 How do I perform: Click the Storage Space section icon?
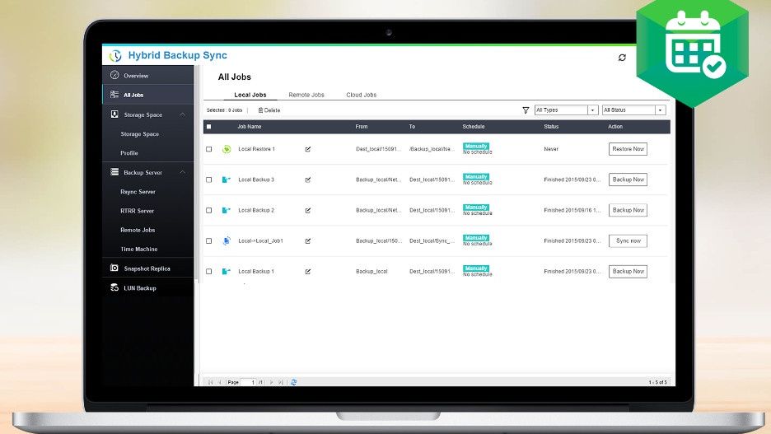tap(114, 114)
